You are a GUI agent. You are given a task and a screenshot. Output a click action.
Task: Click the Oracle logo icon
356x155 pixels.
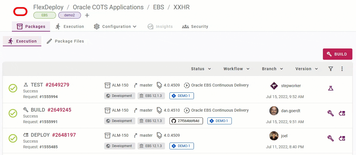[20, 12]
